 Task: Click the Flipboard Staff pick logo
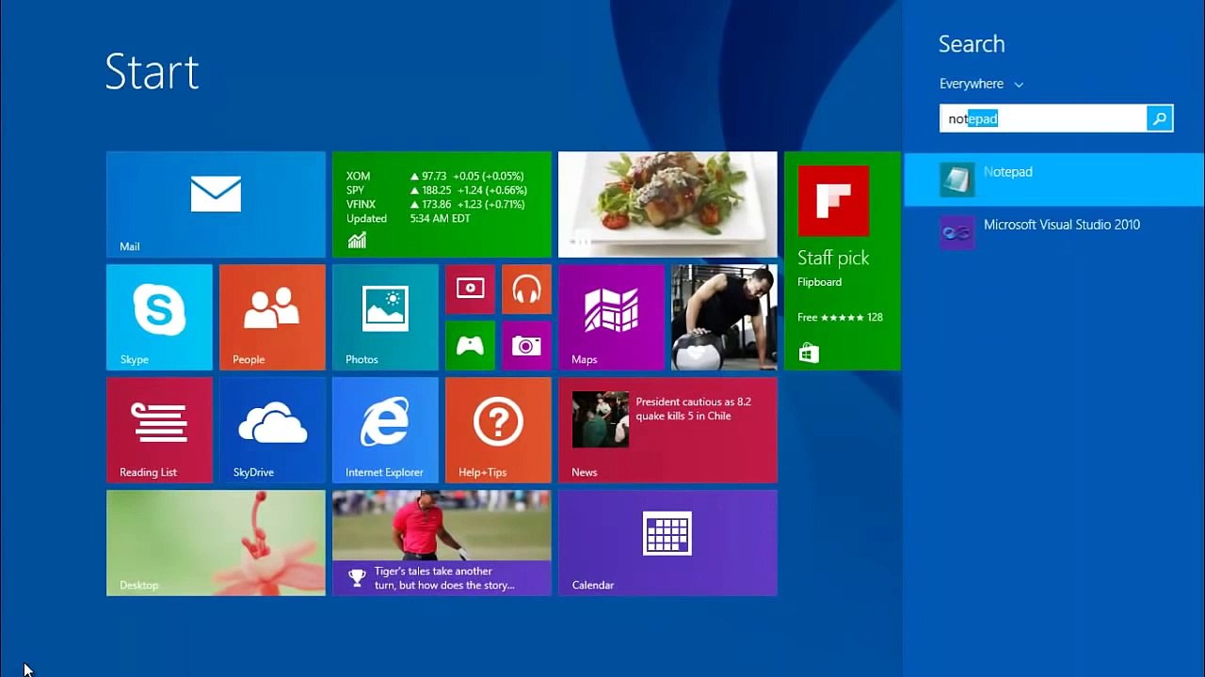[833, 200]
